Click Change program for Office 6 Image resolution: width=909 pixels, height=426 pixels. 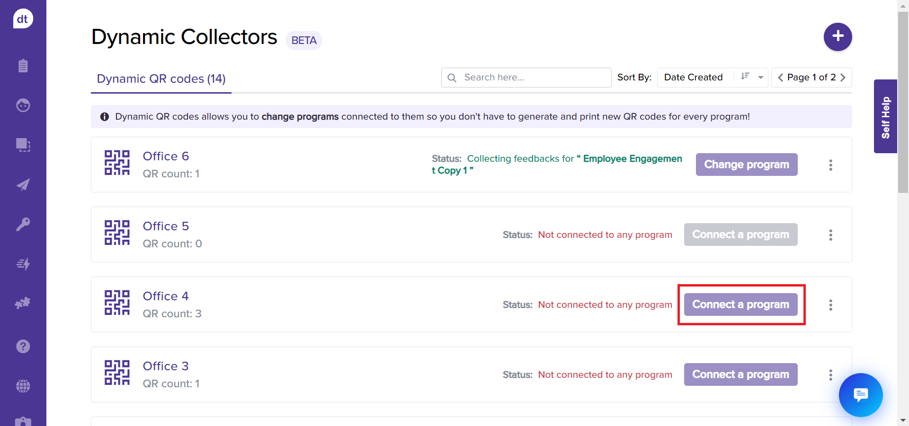coord(746,165)
